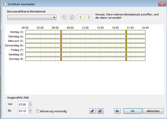
Task: Increase the Bis time with up arrow
Action: pyautogui.click(x=30, y=110)
